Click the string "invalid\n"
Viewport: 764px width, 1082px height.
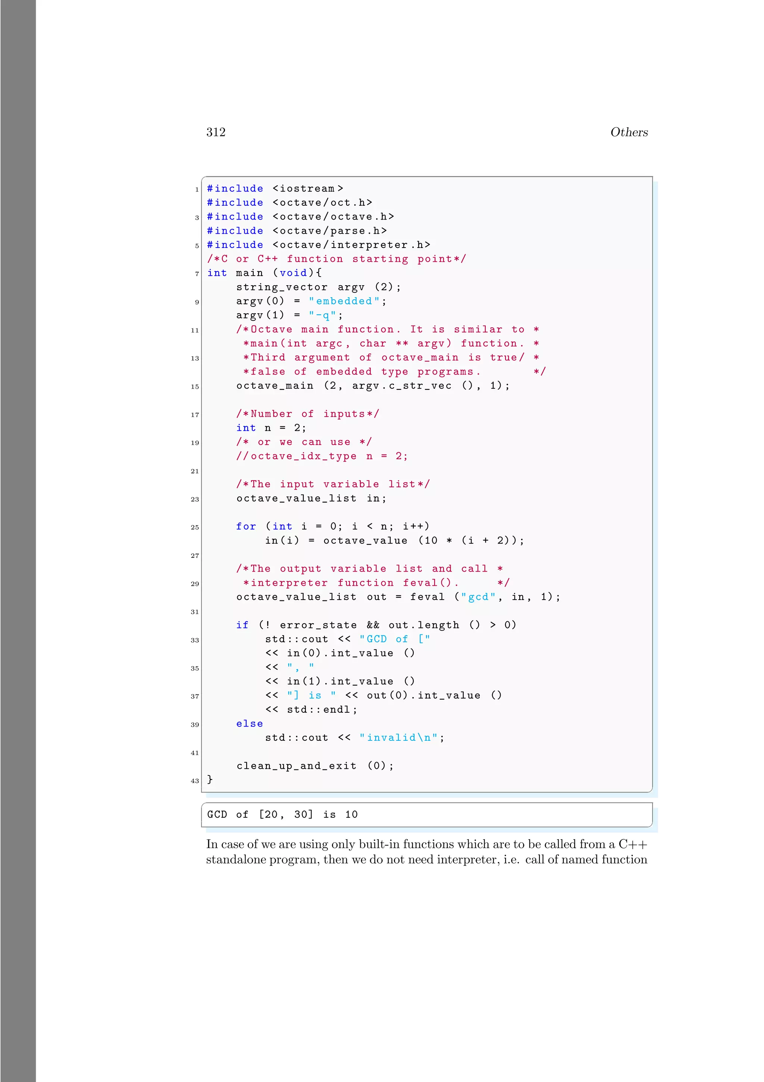pyautogui.click(x=398, y=737)
